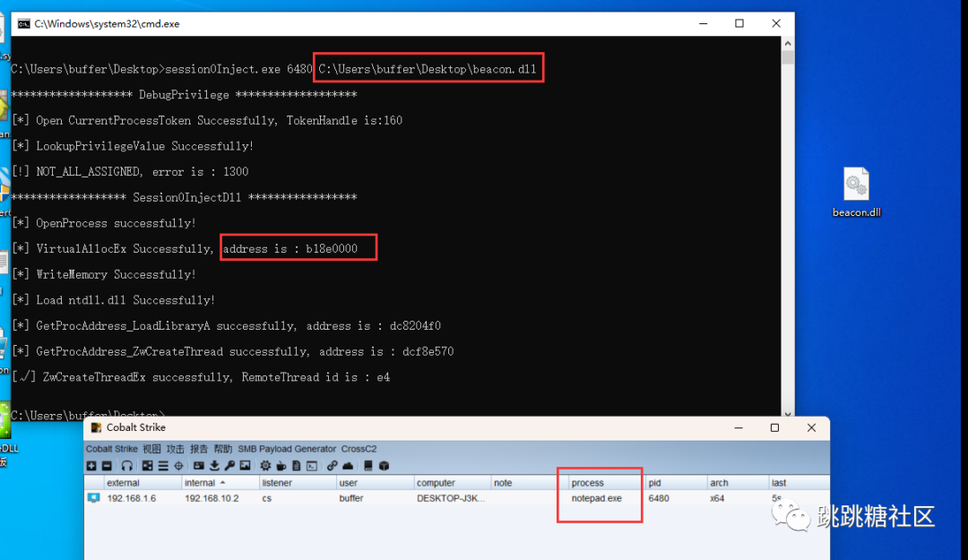Select the gear icon on the toolbar

tap(265, 466)
